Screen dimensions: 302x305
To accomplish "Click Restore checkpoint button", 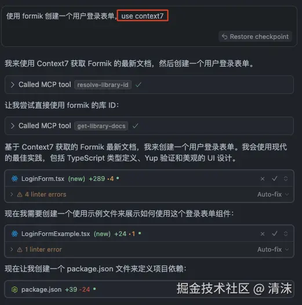I will (x=255, y=37).
